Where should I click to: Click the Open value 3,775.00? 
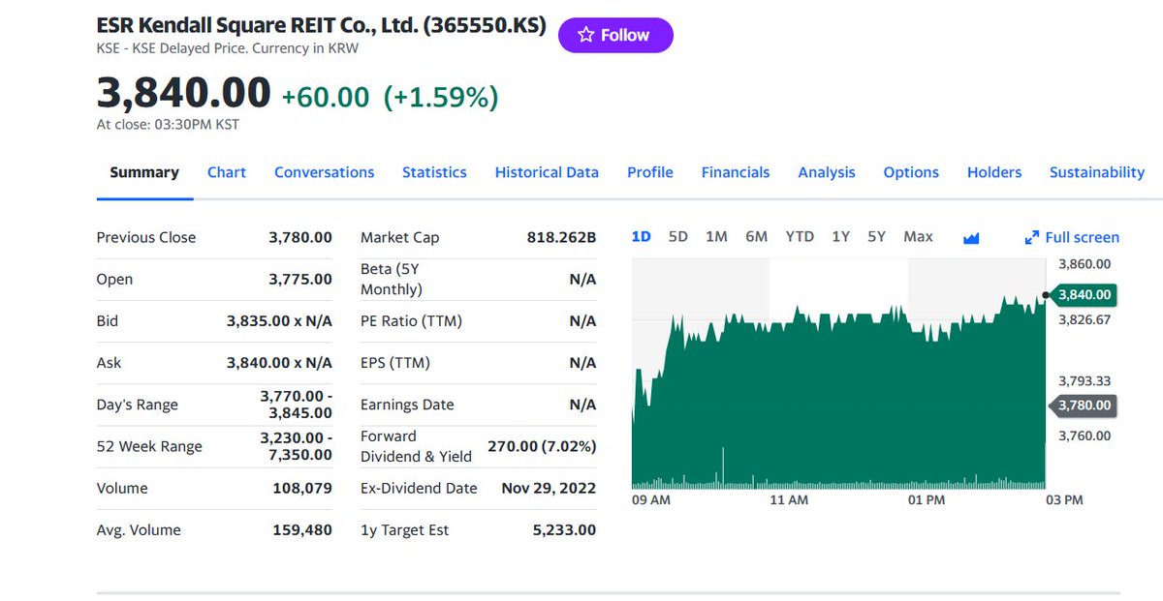tap(300, 279)
